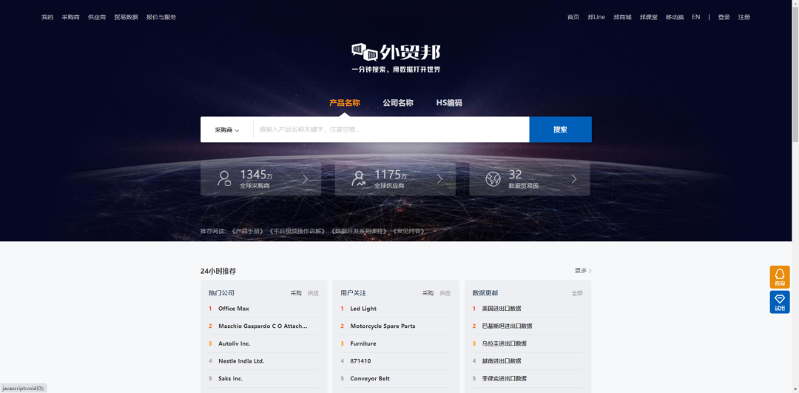
Task: Open 邦商城 link
Action: 622,17
